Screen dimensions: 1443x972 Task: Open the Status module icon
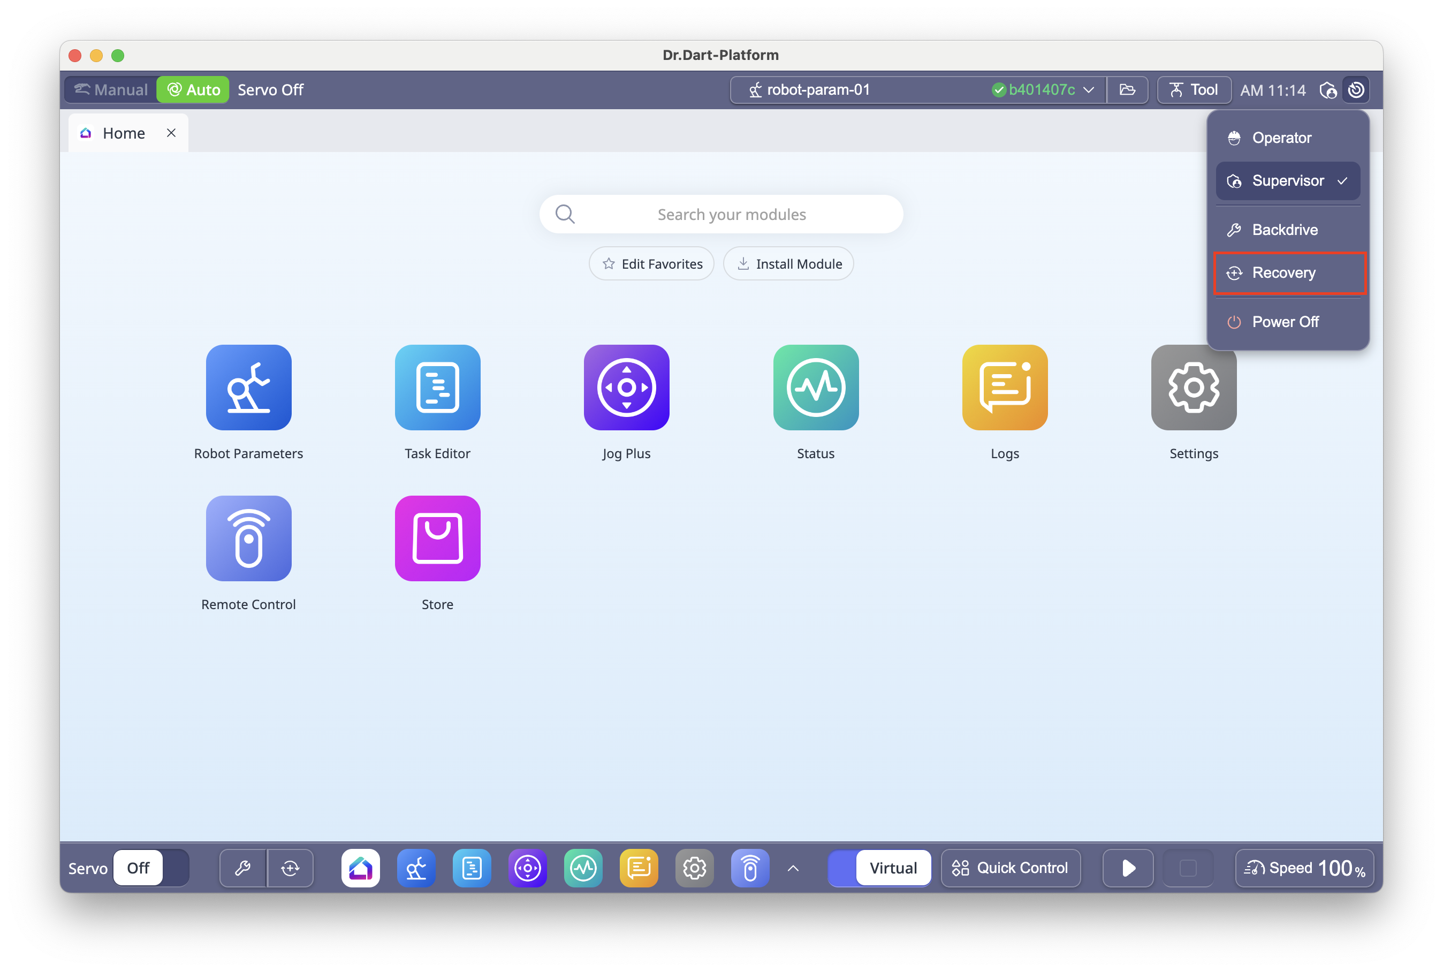tap(816, 388)
